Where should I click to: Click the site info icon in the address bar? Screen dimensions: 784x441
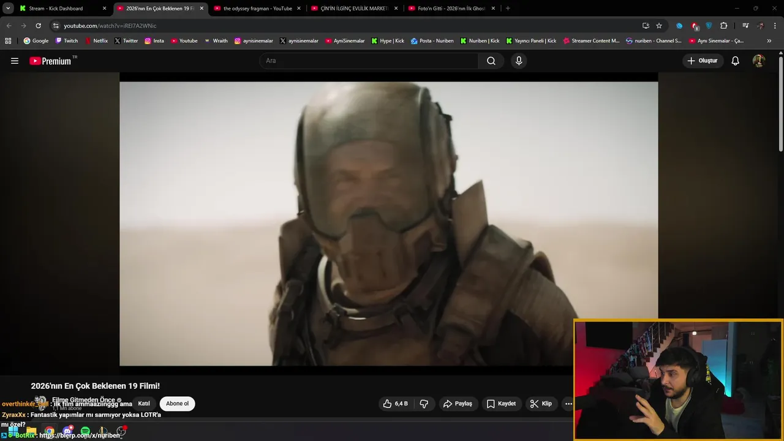pyautogui.click(x=56, y=26)
